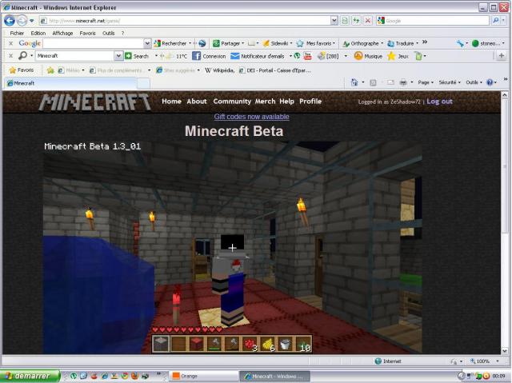Screen dimensions: 512x383
Task: Expand Google toolbar overflow chevron
Action: (425, 42)
